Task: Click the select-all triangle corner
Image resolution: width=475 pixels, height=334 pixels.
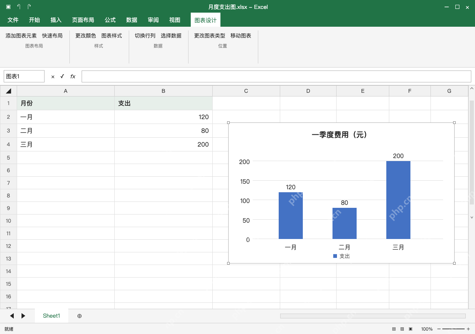Action: [9, 91]
